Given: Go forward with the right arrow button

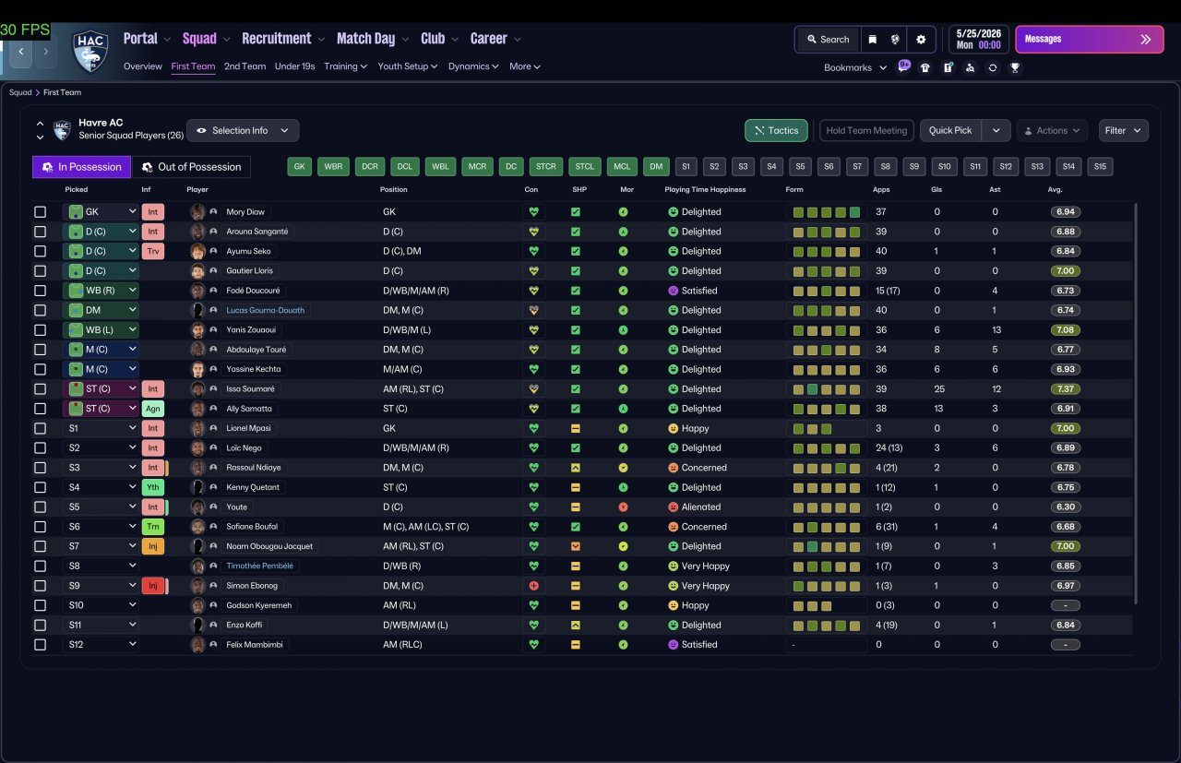Looking at the screenshot, I should coord(46,52).
